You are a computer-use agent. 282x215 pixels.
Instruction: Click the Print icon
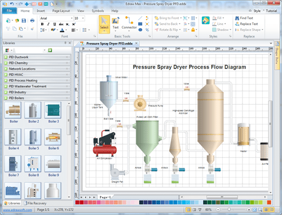[x=32, y=20]
